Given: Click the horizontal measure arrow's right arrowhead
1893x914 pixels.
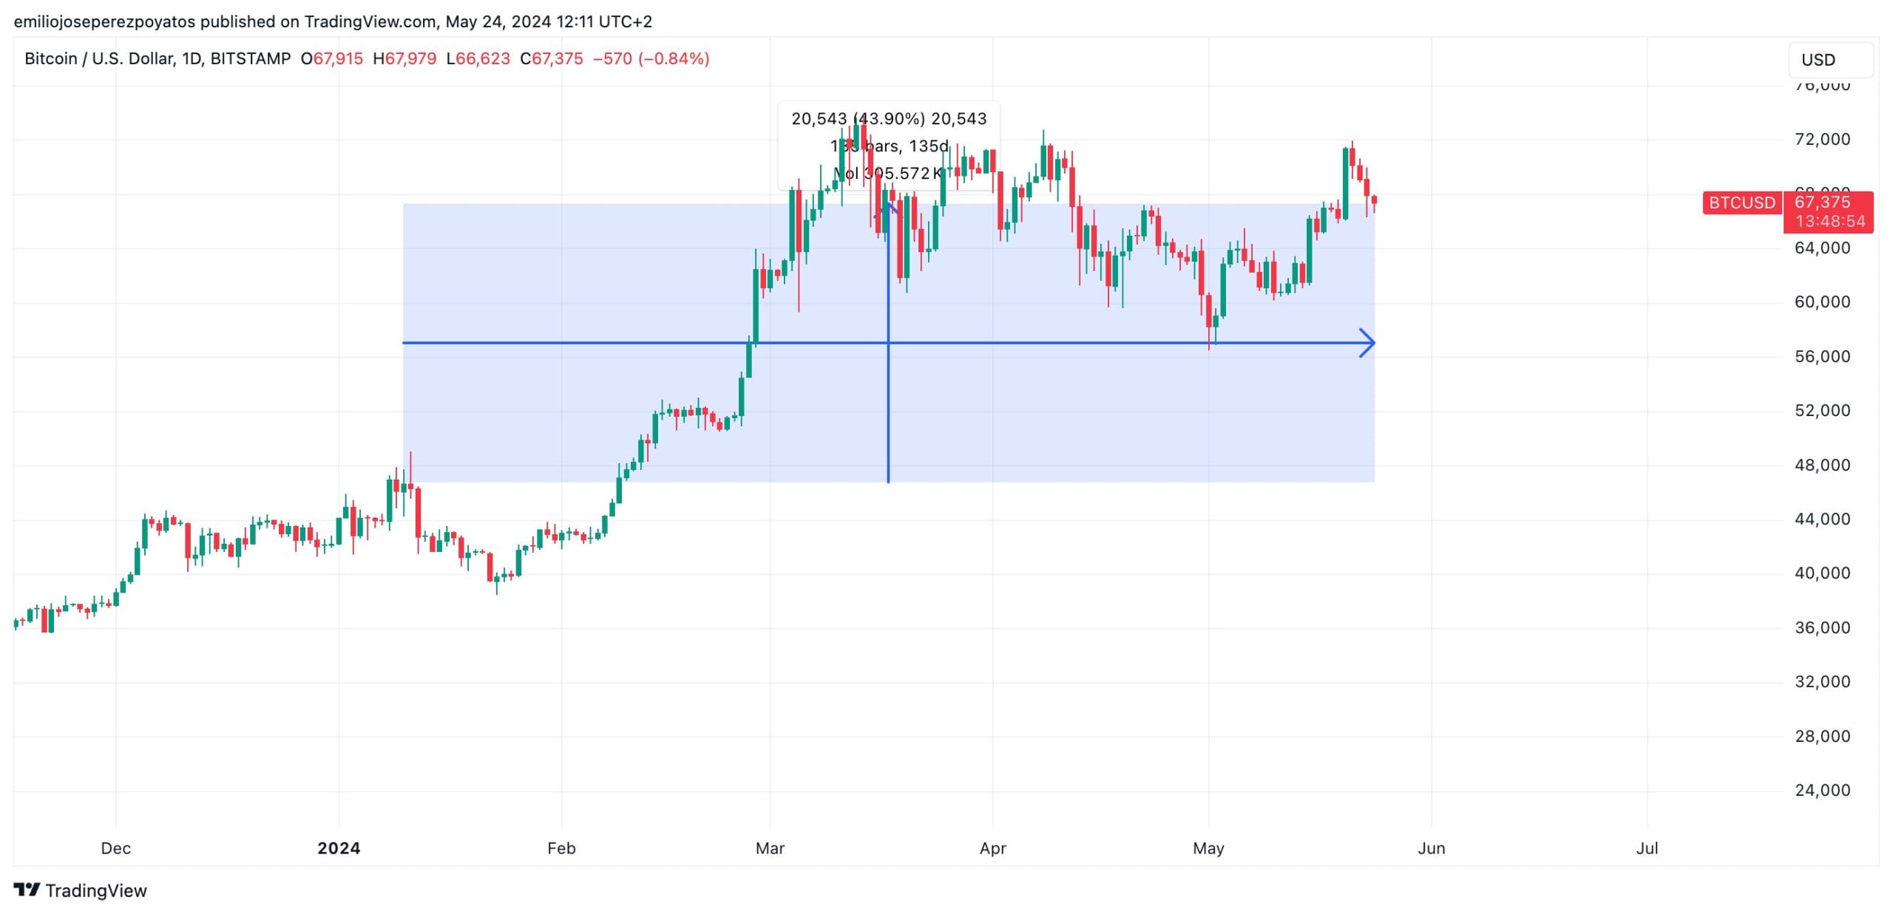Looking at the screenshot, I should point(1369,343).
